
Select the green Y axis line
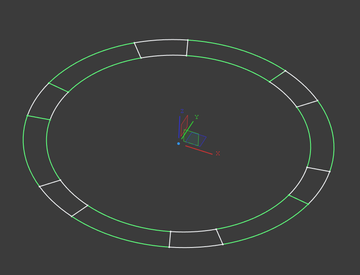187,130
